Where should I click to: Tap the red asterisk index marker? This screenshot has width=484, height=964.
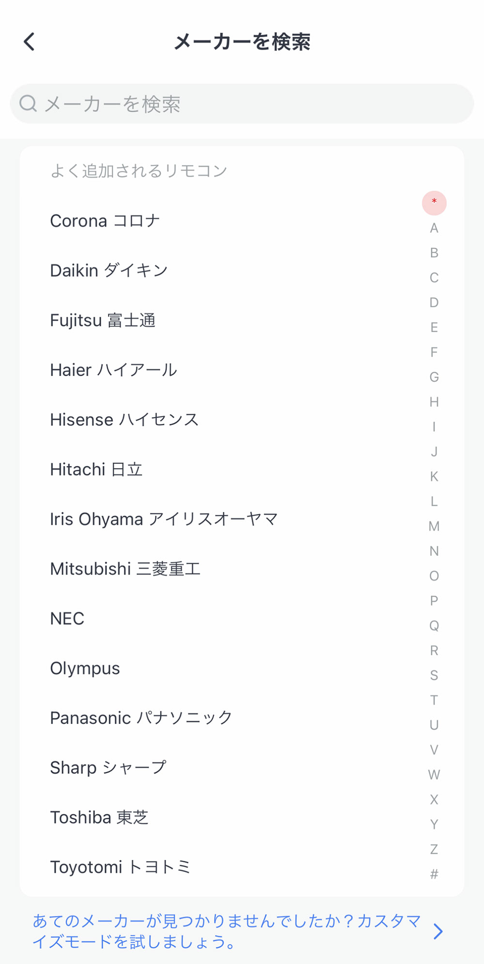click(434, 202)
